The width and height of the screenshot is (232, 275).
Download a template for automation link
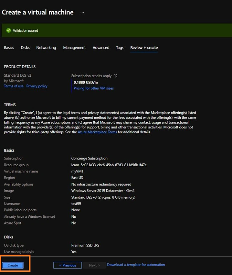click(x=136, y=265)
